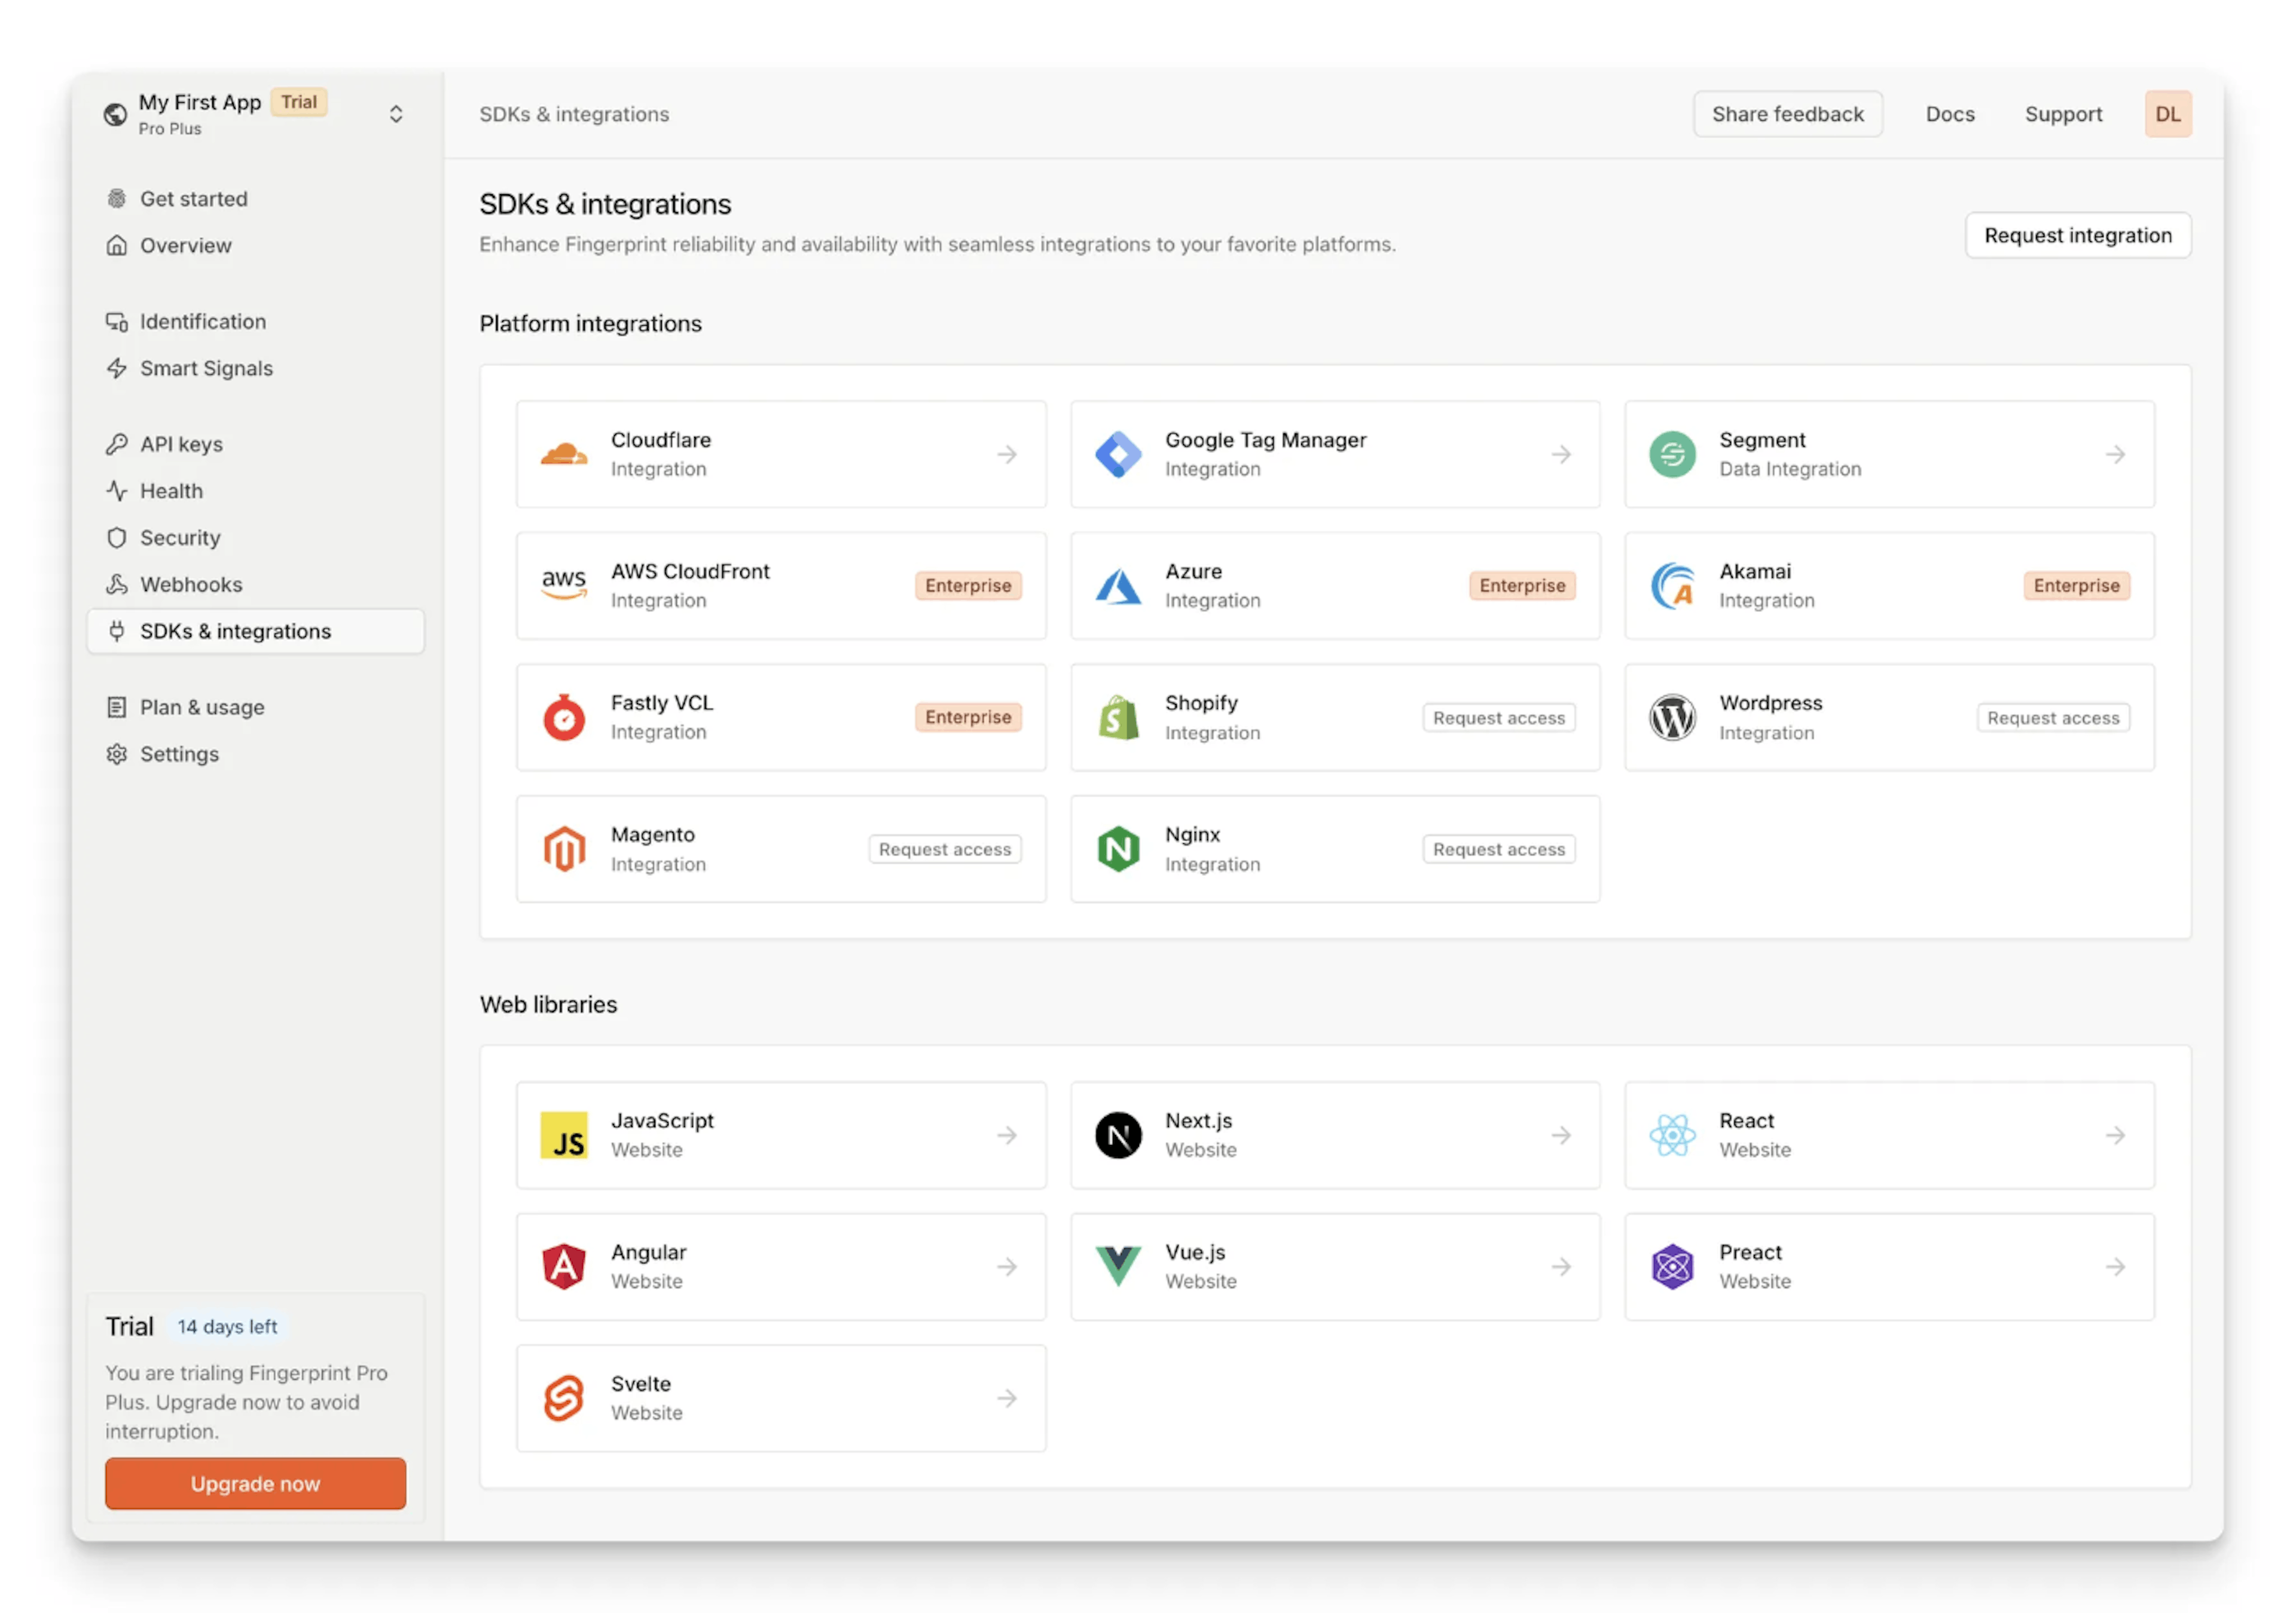
Task: Click the Angular red shield icon
Action: point(564,1266)
